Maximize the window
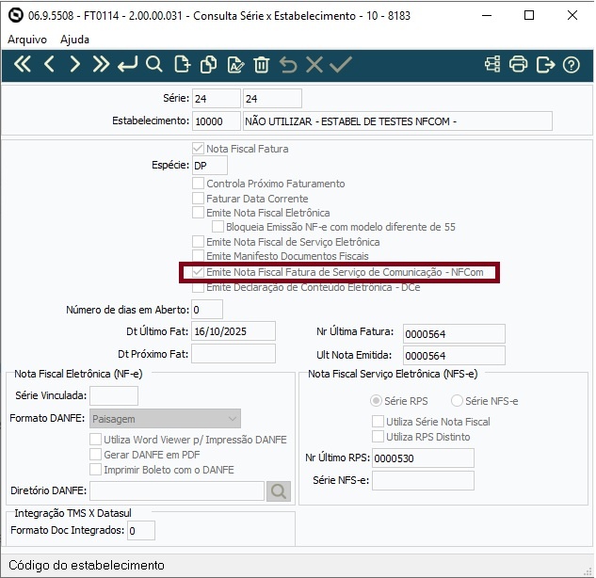Screen dimensions: 596x578 tap(529, 15)
